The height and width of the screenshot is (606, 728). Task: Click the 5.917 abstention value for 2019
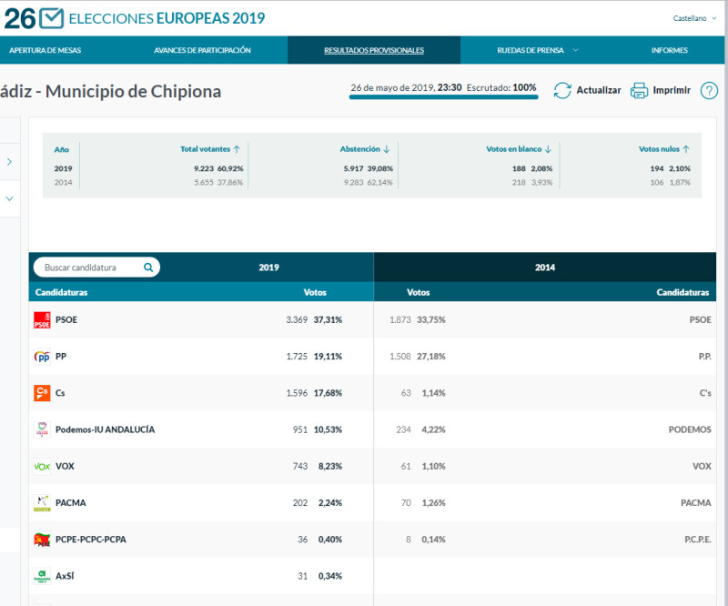point(353,168)
